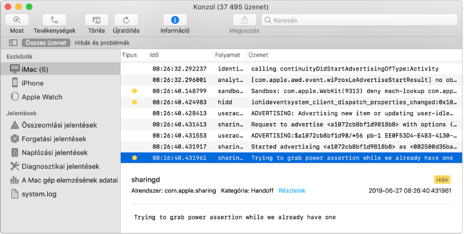The height and width of the screenshot is (234, 464).
Task: Select the Hibák és problémák filter
Action: 102,43
